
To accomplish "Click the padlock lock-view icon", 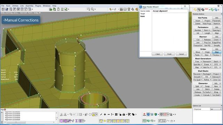I will point(124,114).
